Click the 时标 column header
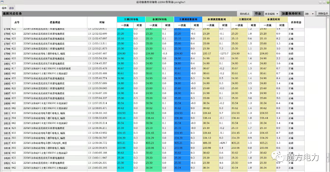 coord(102,22)
